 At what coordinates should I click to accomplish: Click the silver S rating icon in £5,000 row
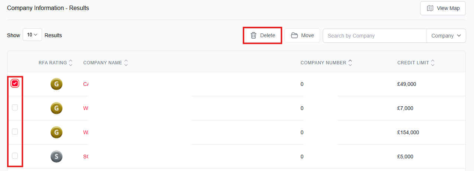[x=57, y=157]
